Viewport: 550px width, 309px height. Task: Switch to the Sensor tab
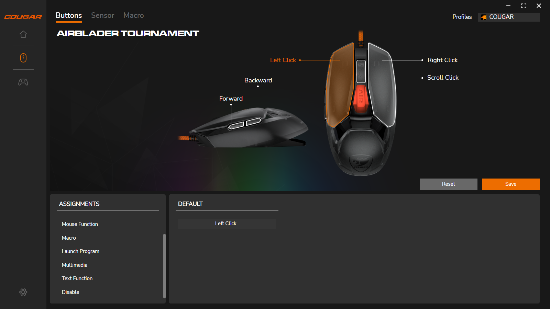[x=102, y=15]
